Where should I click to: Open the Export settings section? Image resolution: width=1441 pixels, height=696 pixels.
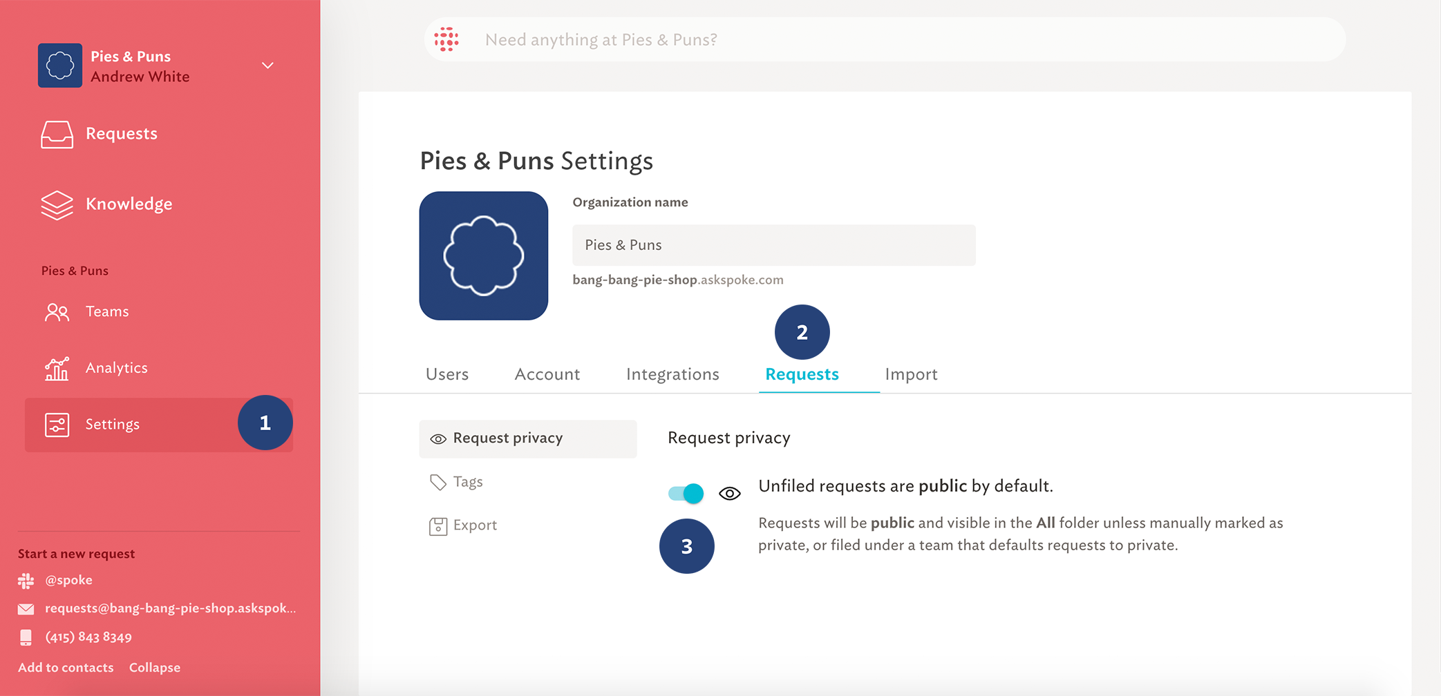[x=475, y=525]
